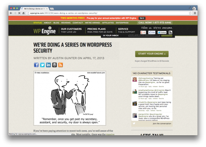Click the START YOUR ENGINE button
206x147 pixels.
click(x=152, y=54)
